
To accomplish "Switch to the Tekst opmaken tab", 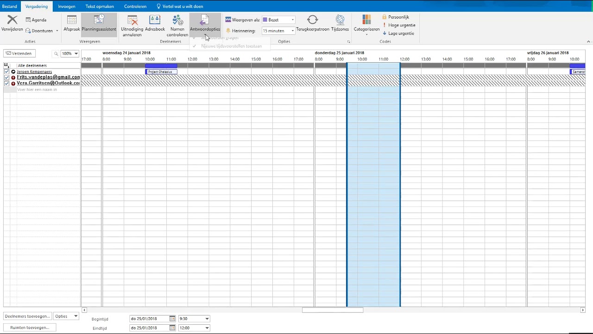I will pos(100,6).
